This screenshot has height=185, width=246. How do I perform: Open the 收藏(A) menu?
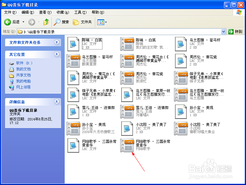(63, 12)
